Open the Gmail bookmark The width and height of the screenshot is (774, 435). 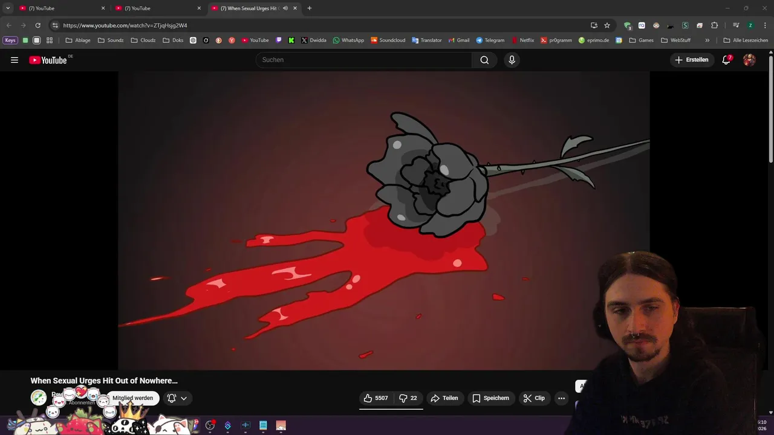pos(459,40)
